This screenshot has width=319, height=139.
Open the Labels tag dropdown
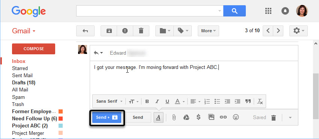coord(182,31)
